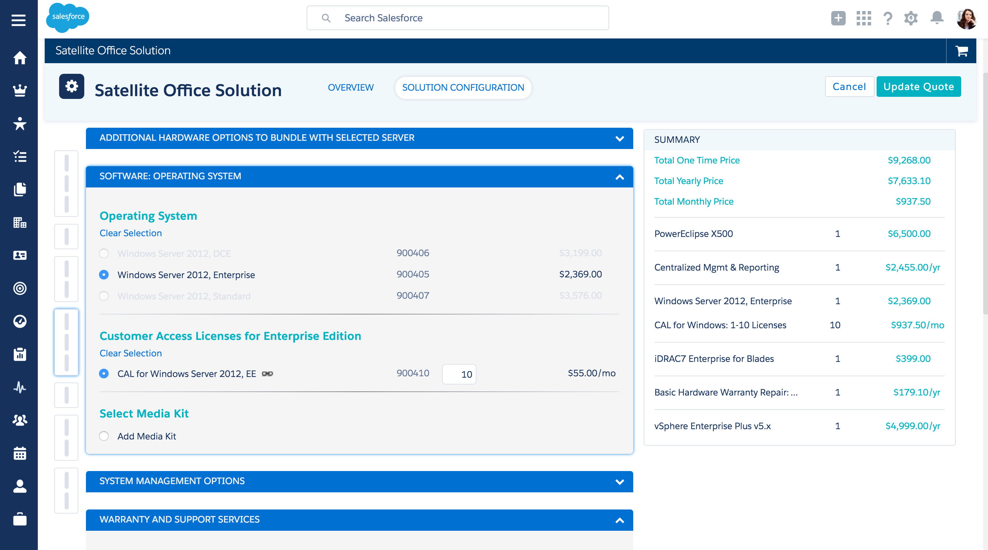Click Total One Time Price in summary

click(697, 160)
